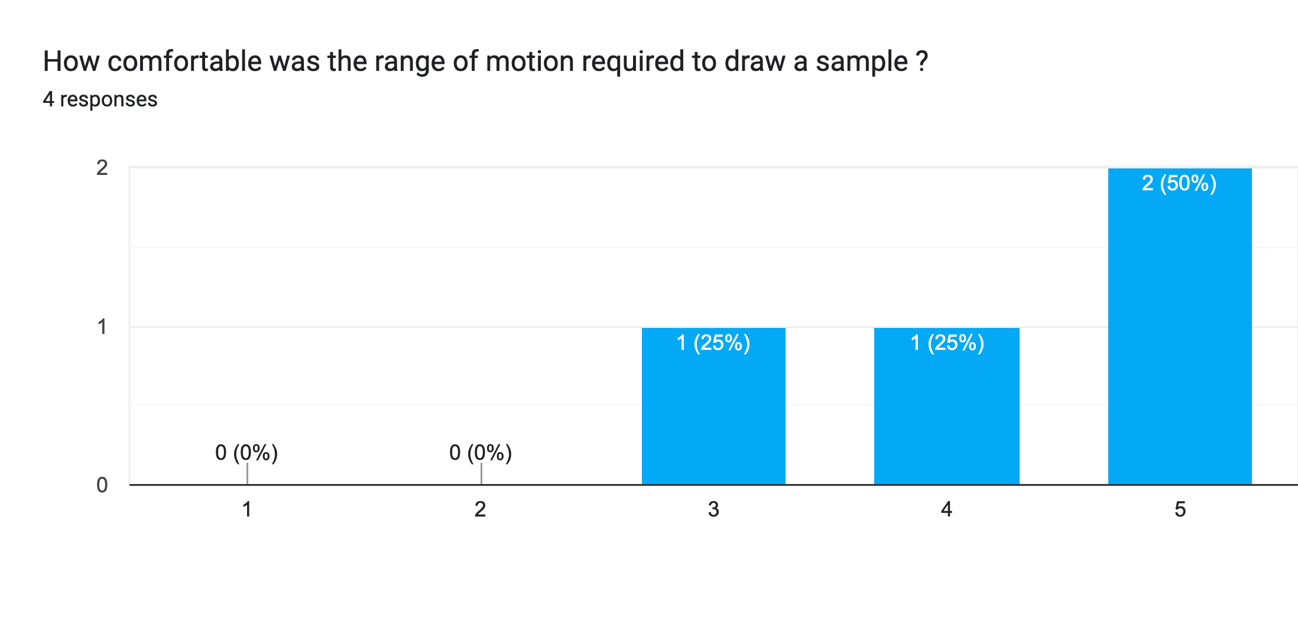Click the "2 (50%)" data label
The height and width of the screenshot is (617, 1298).
click(1179, 183)
